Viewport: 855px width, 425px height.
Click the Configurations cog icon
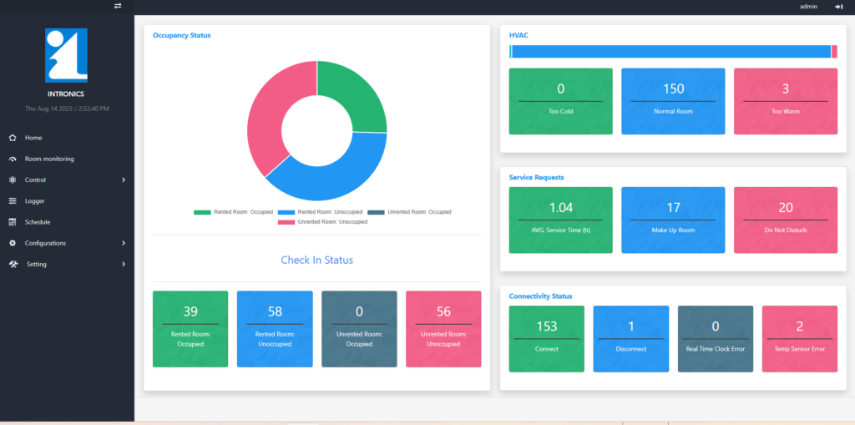click(x=13, y=243)
